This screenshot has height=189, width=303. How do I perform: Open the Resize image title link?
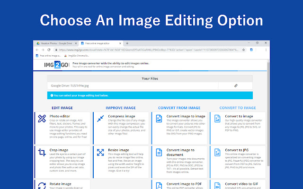[x=118, y=150]
